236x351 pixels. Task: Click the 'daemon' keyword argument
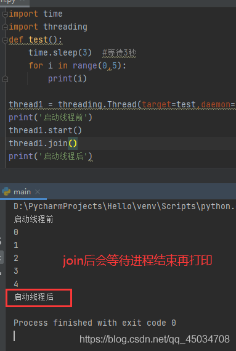pos(216,104)
